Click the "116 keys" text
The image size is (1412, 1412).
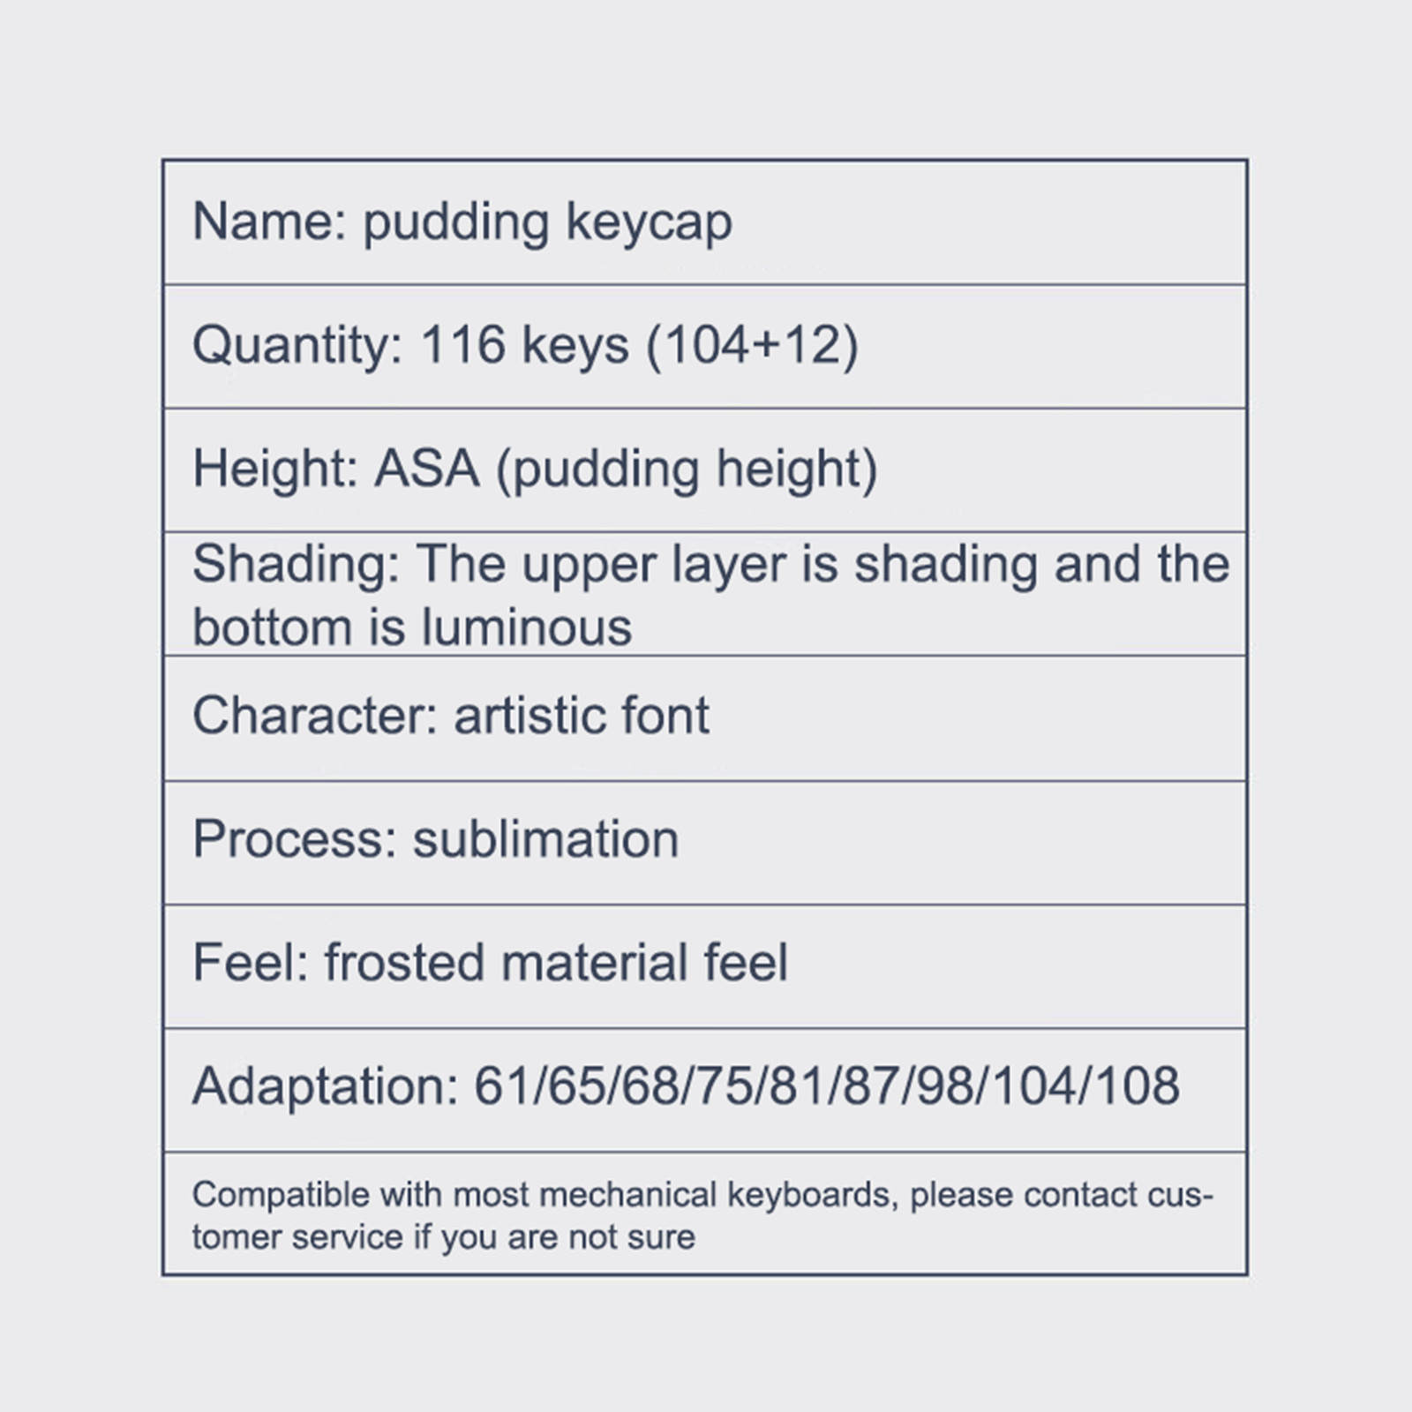524,344
